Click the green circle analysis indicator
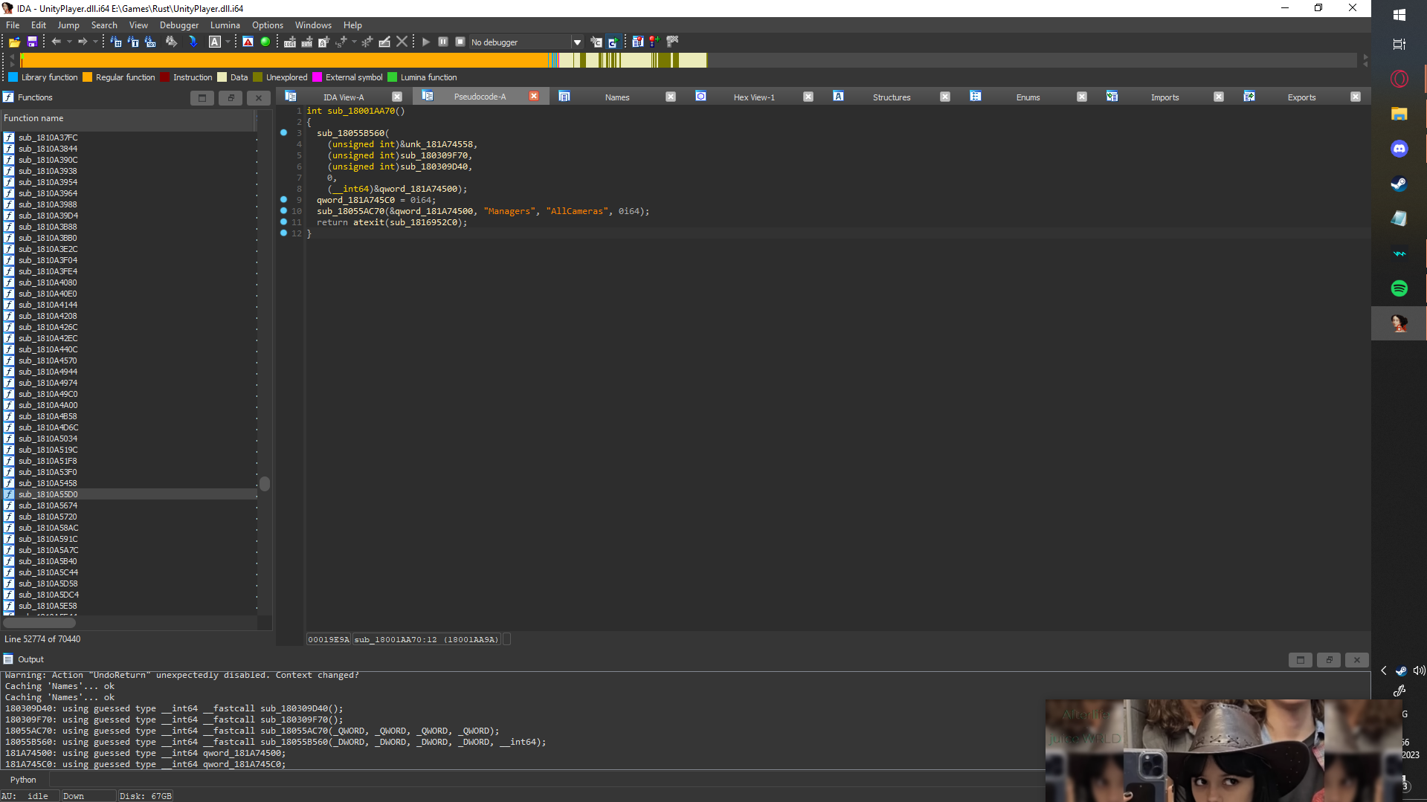1427x802 pixels. (265, 42)
